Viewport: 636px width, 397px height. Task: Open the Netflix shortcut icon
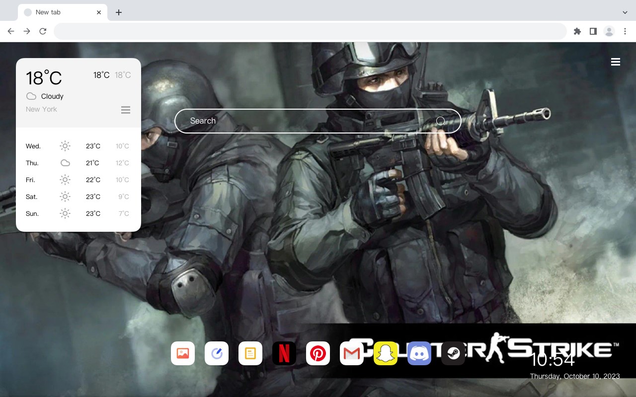click(284, 353)
